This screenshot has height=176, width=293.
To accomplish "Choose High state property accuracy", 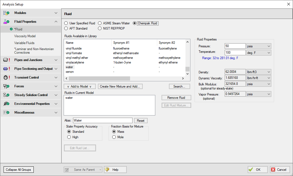I will 69,137.
